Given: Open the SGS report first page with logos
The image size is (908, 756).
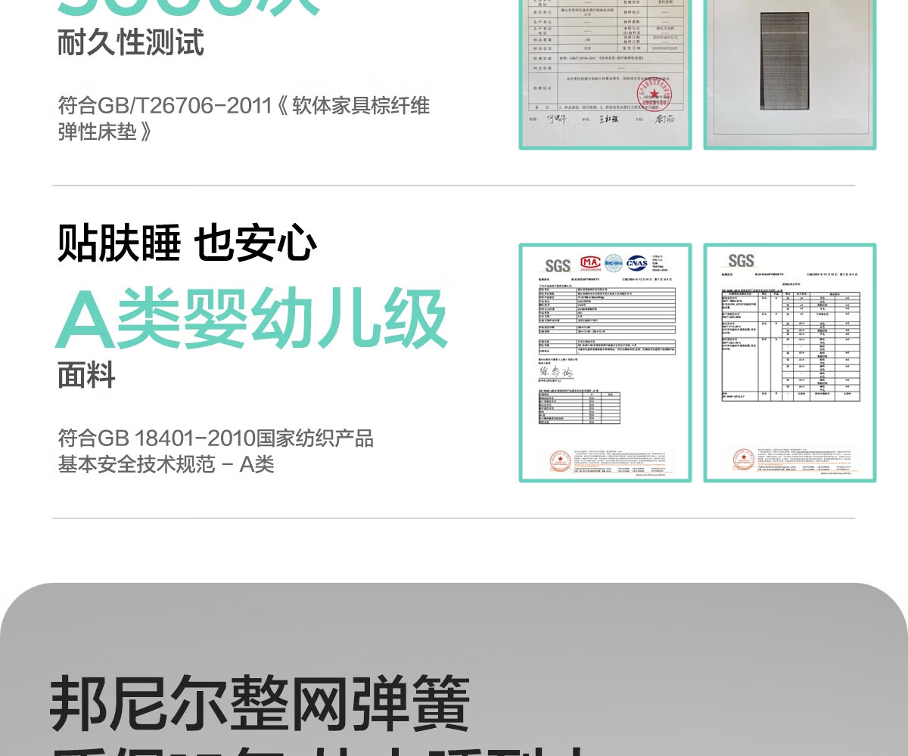Looking at the screenshot, I should point(605,363).
